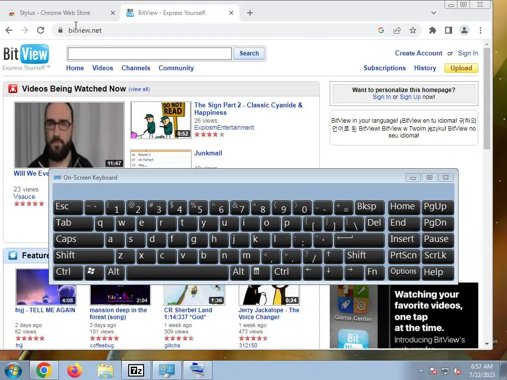Open the Community menu item

pyautogui.click(x=176, y=68)
